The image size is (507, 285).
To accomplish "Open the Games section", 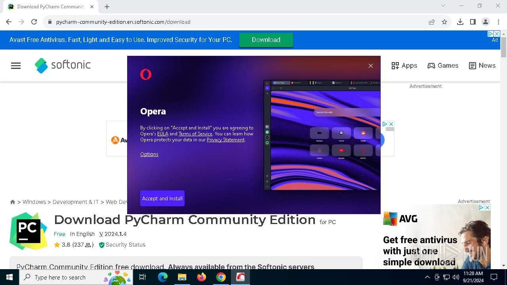I will (443, 66).
